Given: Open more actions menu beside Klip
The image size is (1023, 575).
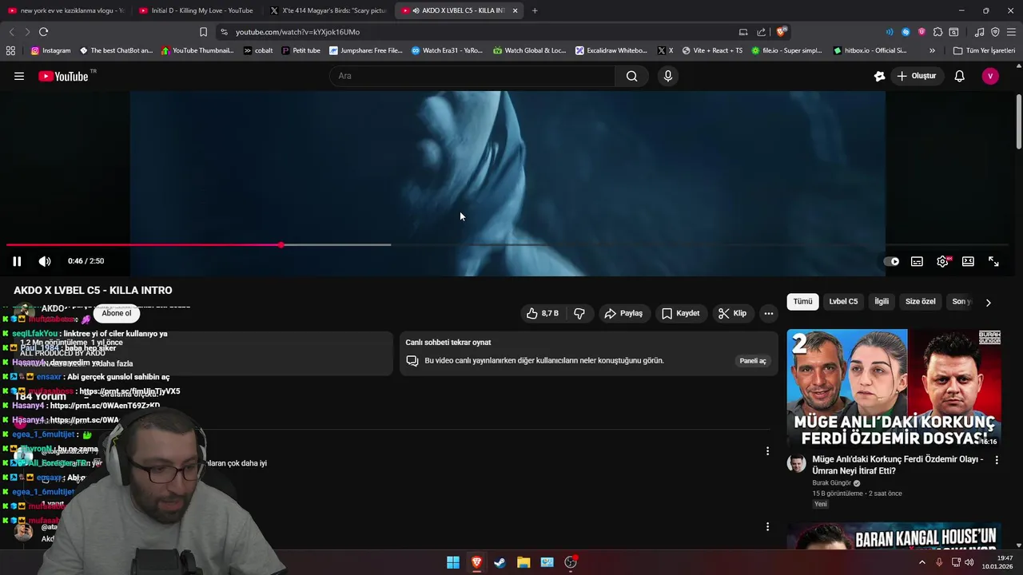Looking at the screenshot, I should [x=768, y=313].
